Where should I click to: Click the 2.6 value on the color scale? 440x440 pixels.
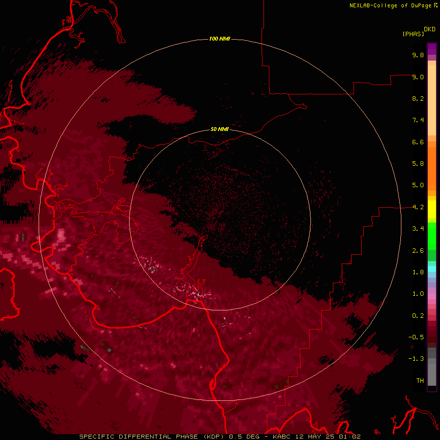tap(418, 251)
